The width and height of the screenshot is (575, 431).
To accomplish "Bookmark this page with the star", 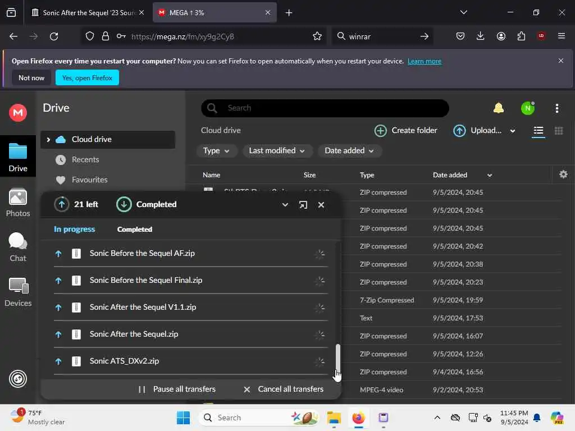I will [317, 36].
